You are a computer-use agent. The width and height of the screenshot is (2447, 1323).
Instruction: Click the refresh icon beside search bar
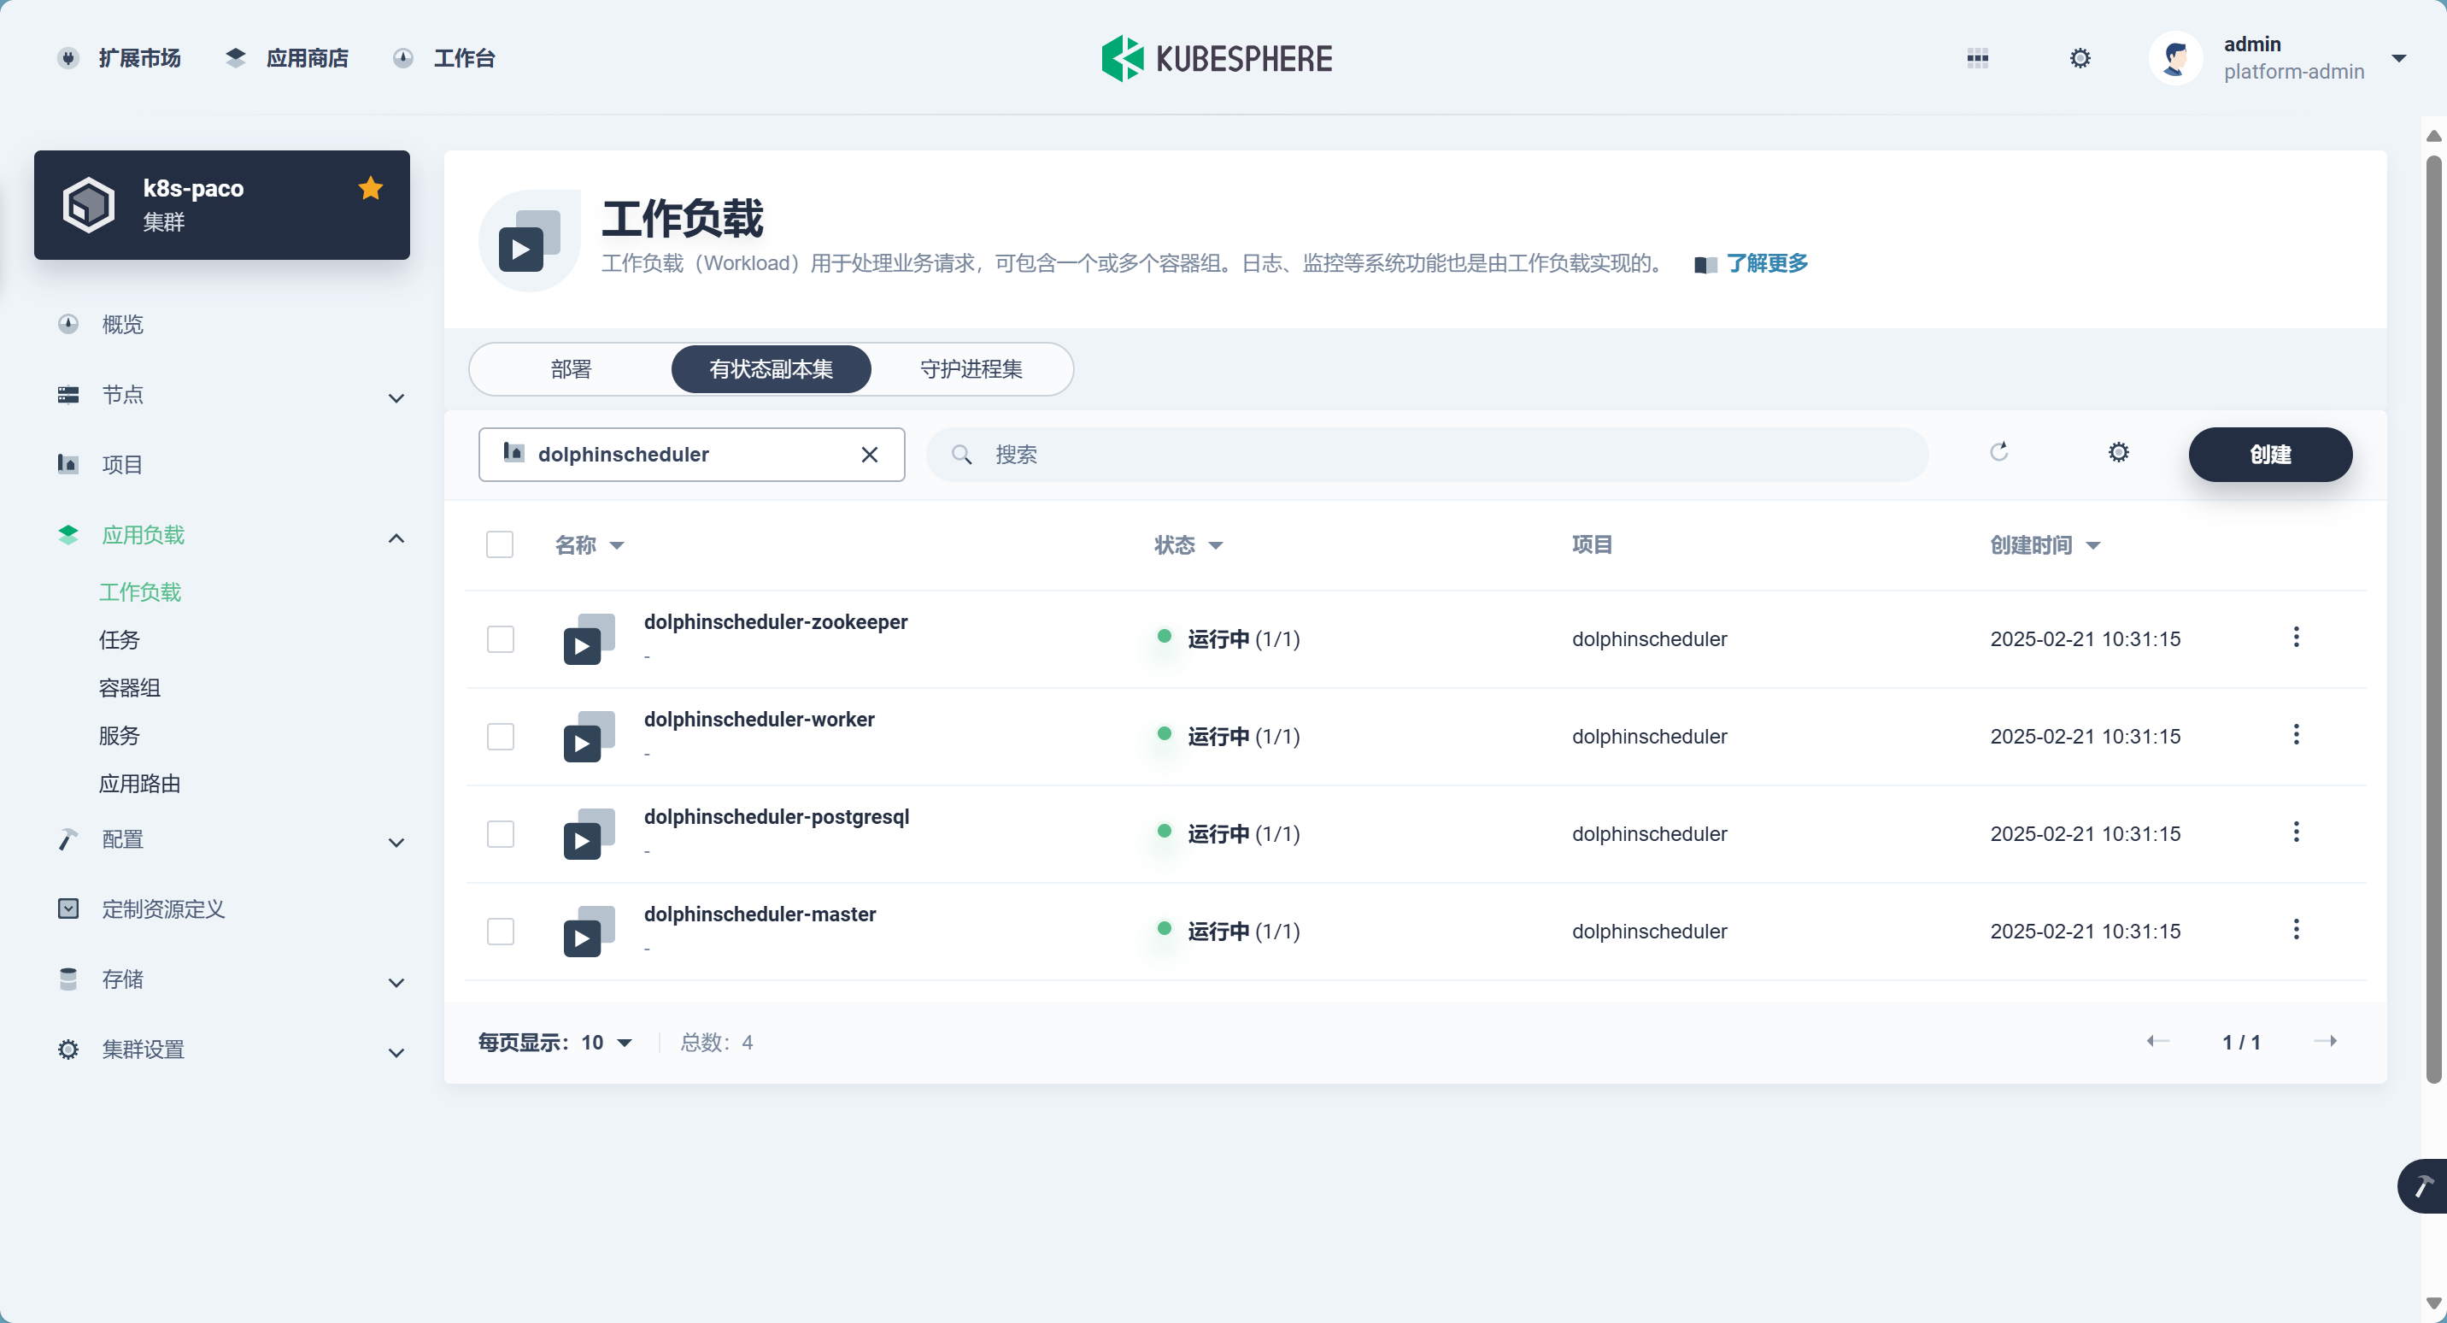[x=1998, y=452]
